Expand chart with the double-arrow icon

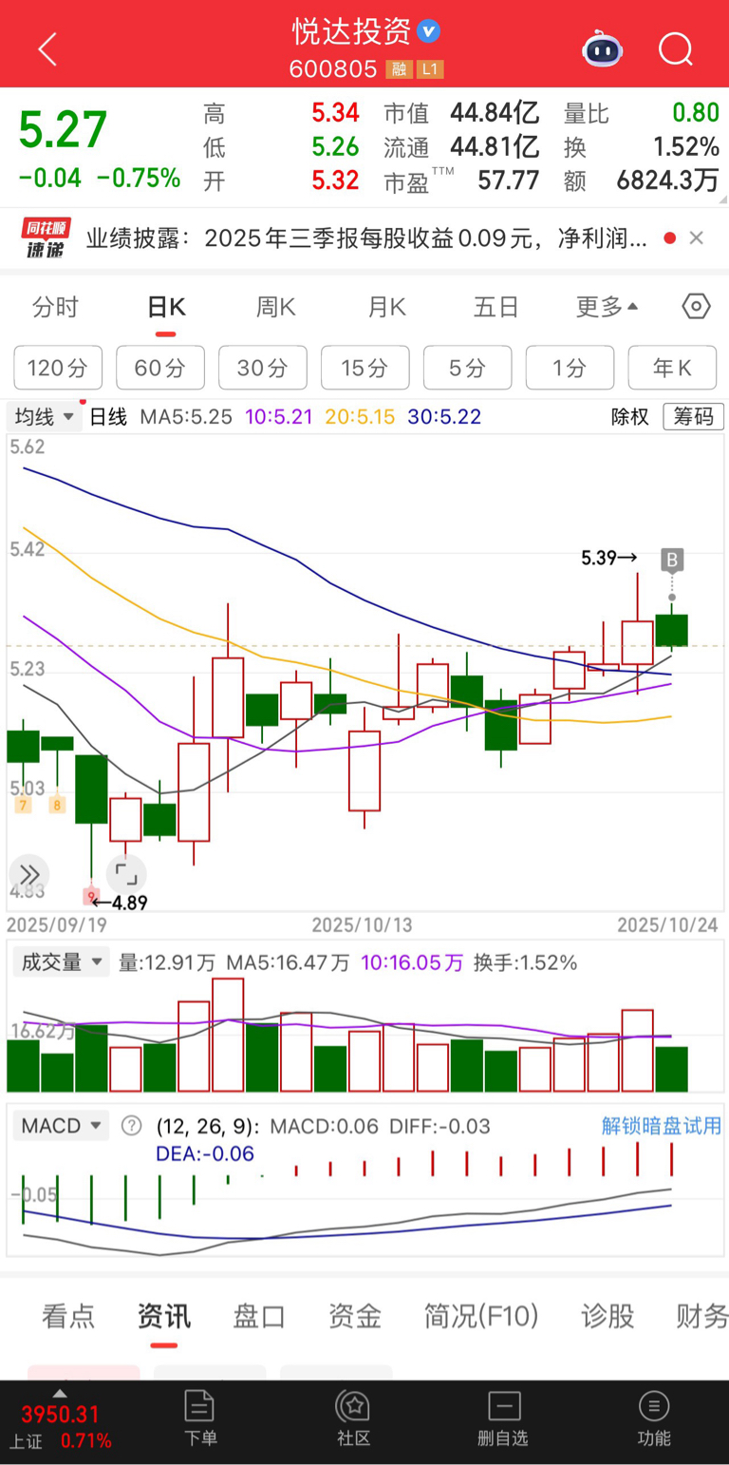click(28, 874)
